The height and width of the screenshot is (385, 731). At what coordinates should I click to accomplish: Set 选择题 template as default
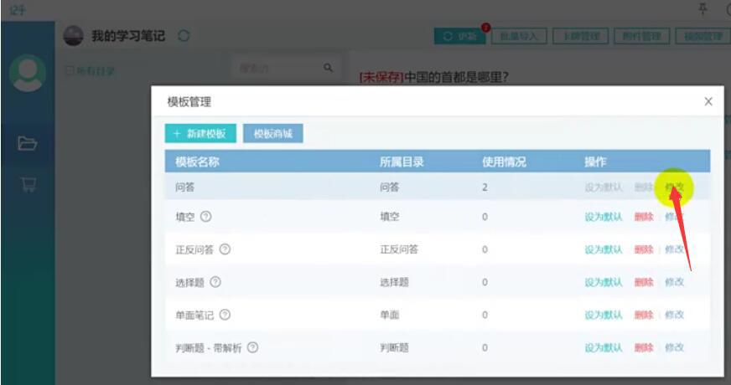tap(604, 282)
